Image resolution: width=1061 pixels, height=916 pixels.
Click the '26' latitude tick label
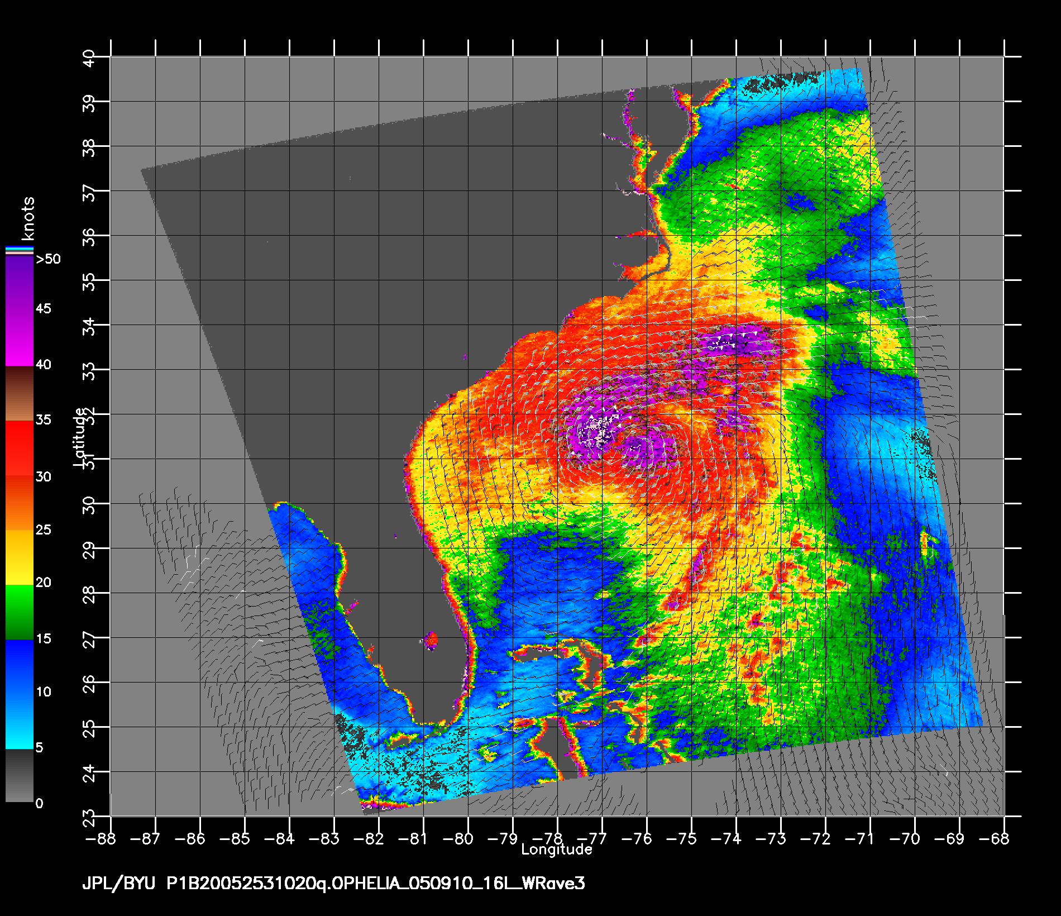[89, 684]
